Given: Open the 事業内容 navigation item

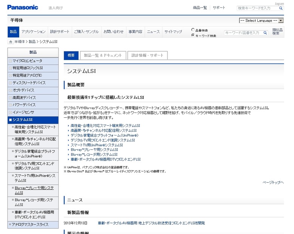Looking at the screenshot, I should [135, 32].
